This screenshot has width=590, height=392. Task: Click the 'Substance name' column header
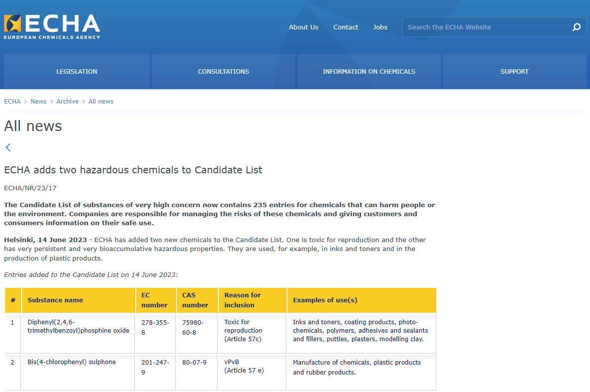[78, 300]
